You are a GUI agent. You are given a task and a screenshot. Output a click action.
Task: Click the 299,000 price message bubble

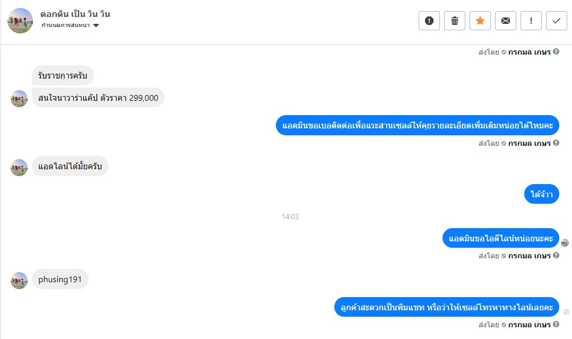[98, 98]
